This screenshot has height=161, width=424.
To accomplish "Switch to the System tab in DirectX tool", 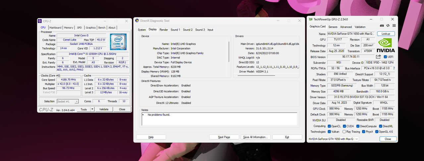I will [142, 30].
